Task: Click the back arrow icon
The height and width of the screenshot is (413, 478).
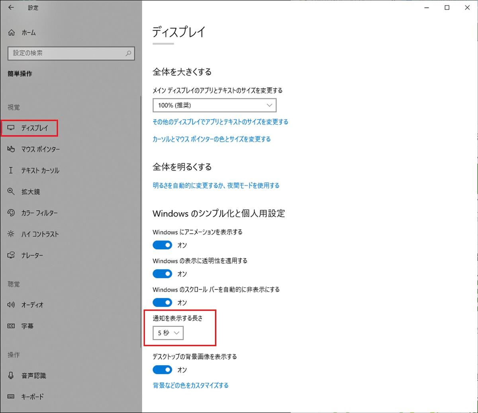Action: tap(11, 8)
